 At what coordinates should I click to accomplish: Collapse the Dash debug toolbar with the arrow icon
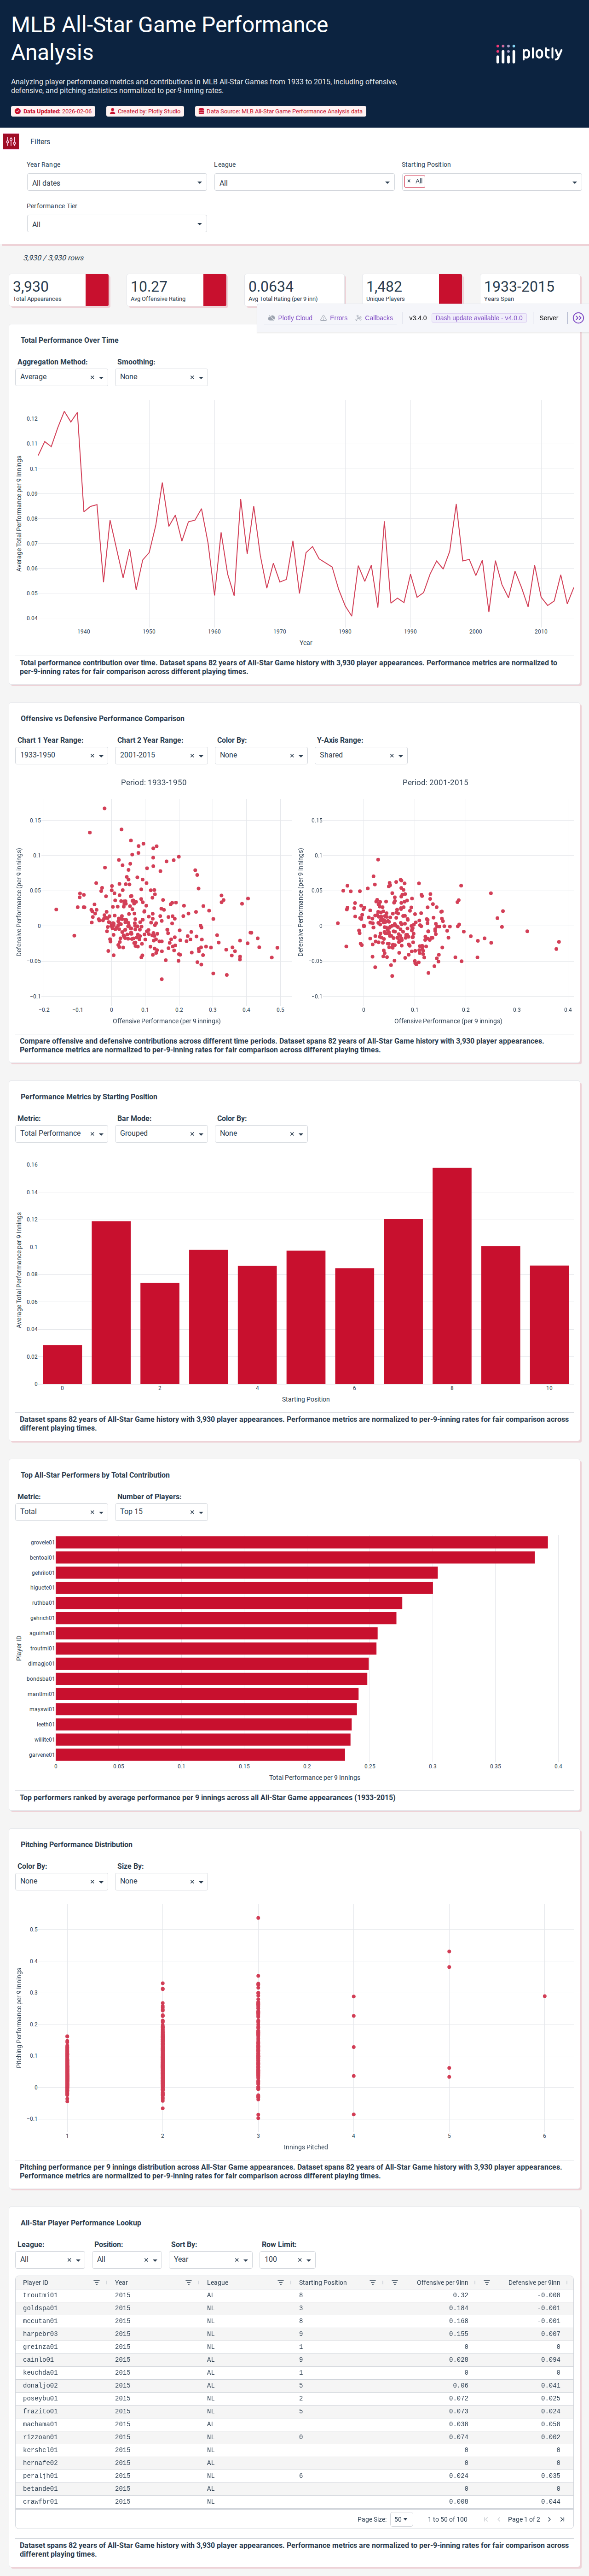tap(578, 318)
